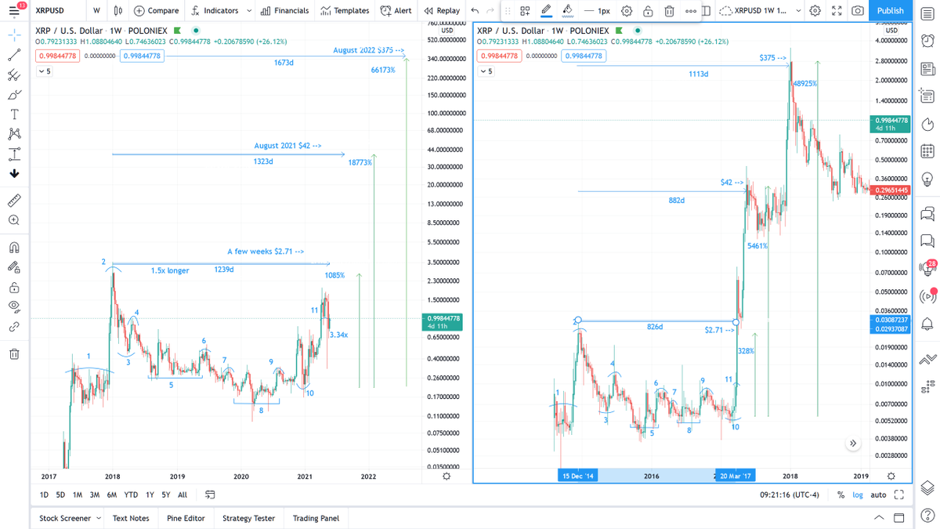This screenshot has height=529, width=940.
Task: Collapse the bottom panel with the chevron
Action: 879,518
